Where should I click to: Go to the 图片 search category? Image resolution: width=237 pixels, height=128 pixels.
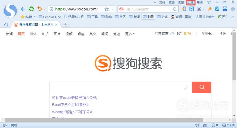[57, 34]
